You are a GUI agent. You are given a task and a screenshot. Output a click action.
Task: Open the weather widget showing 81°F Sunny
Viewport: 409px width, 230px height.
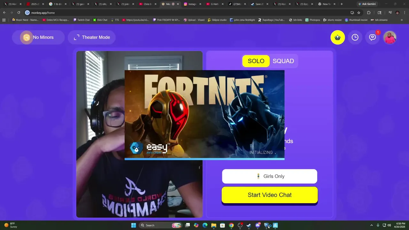point(11,225)
